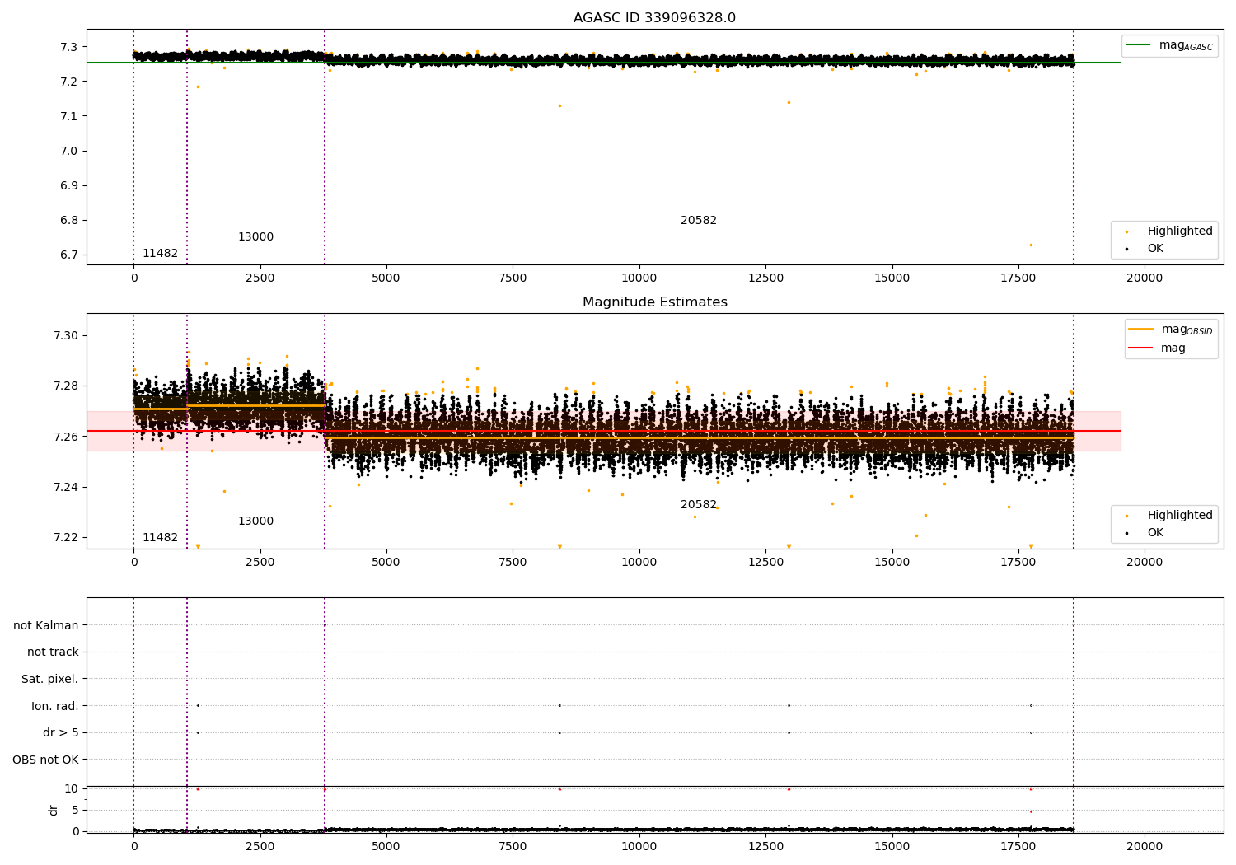1236x865 pixels.
Task: Click the orange outlier point near 6.73 magnitude
Action: (1030, 245)
